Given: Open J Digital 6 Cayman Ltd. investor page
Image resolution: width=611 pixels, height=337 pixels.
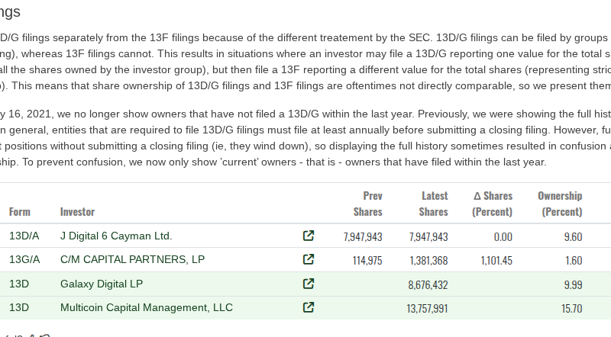Looking at the screenshot, I should [116, 236].
